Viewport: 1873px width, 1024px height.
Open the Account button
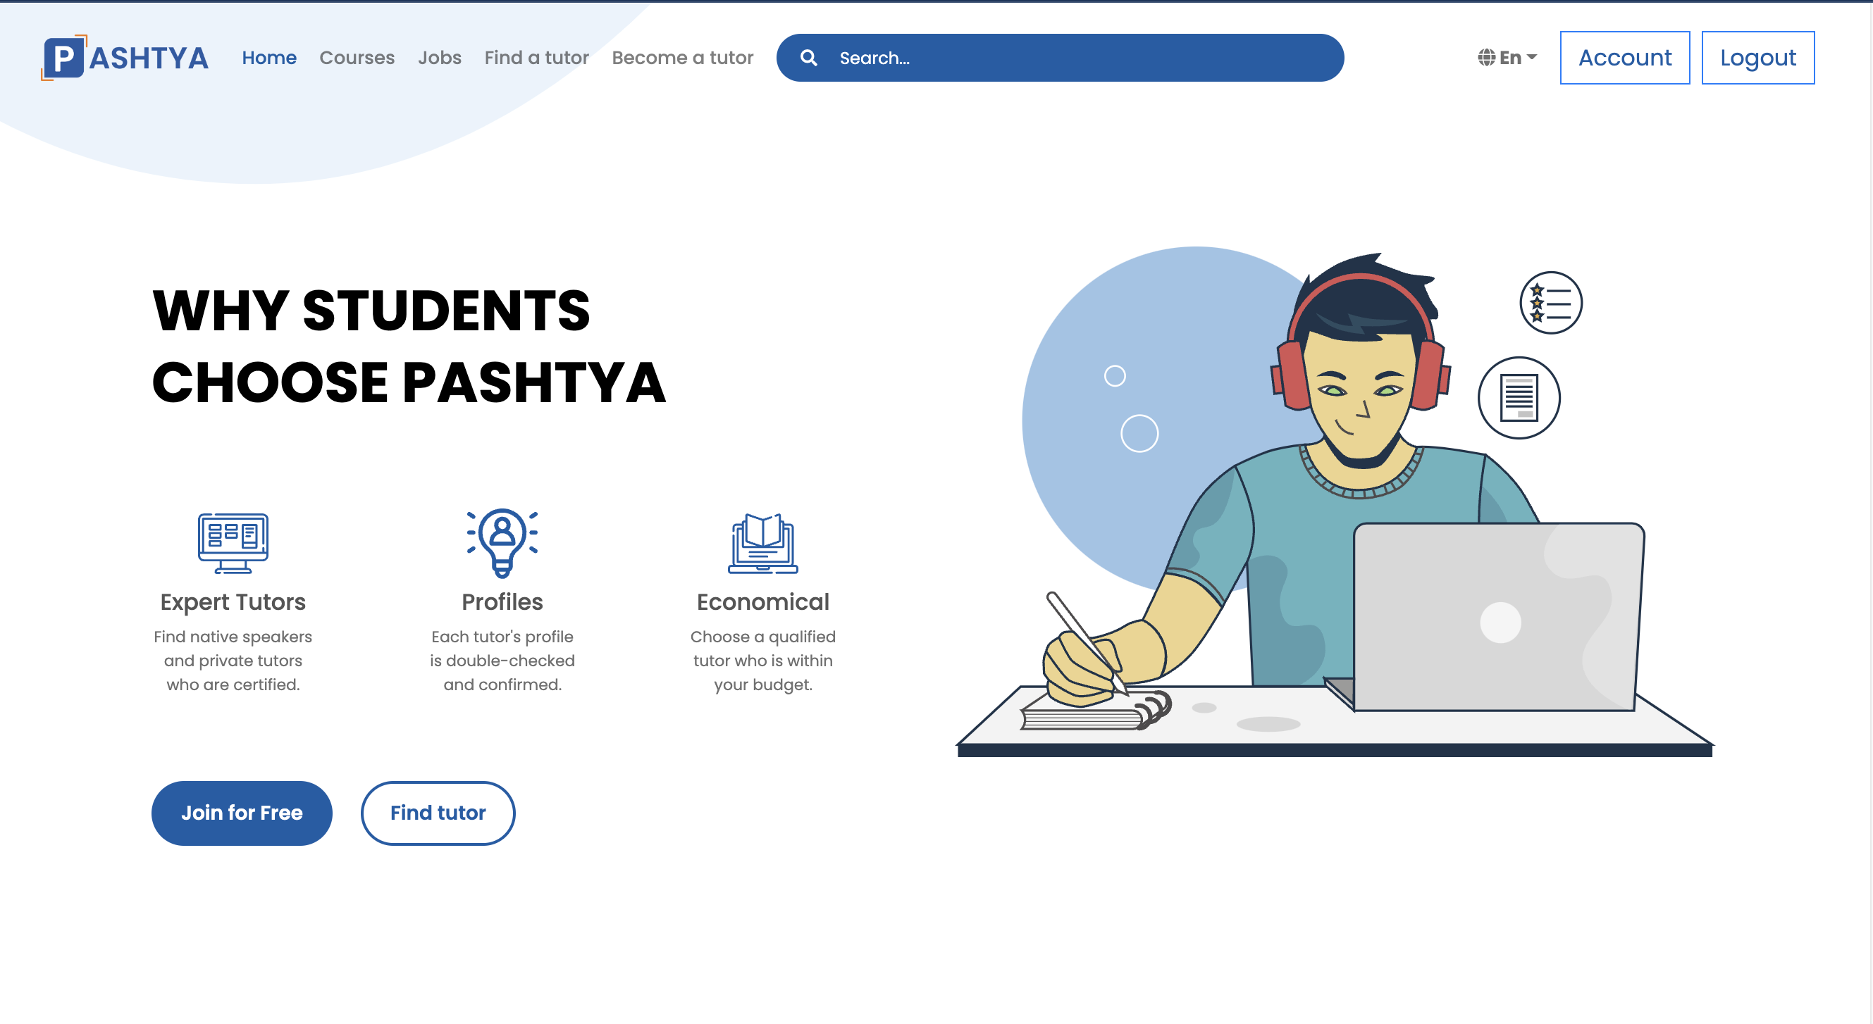pyautogui.click(x=1624, y=58)
